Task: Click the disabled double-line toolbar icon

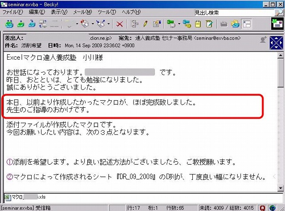Action: coord(54,24)
